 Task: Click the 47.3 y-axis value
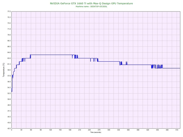(9, 111)
